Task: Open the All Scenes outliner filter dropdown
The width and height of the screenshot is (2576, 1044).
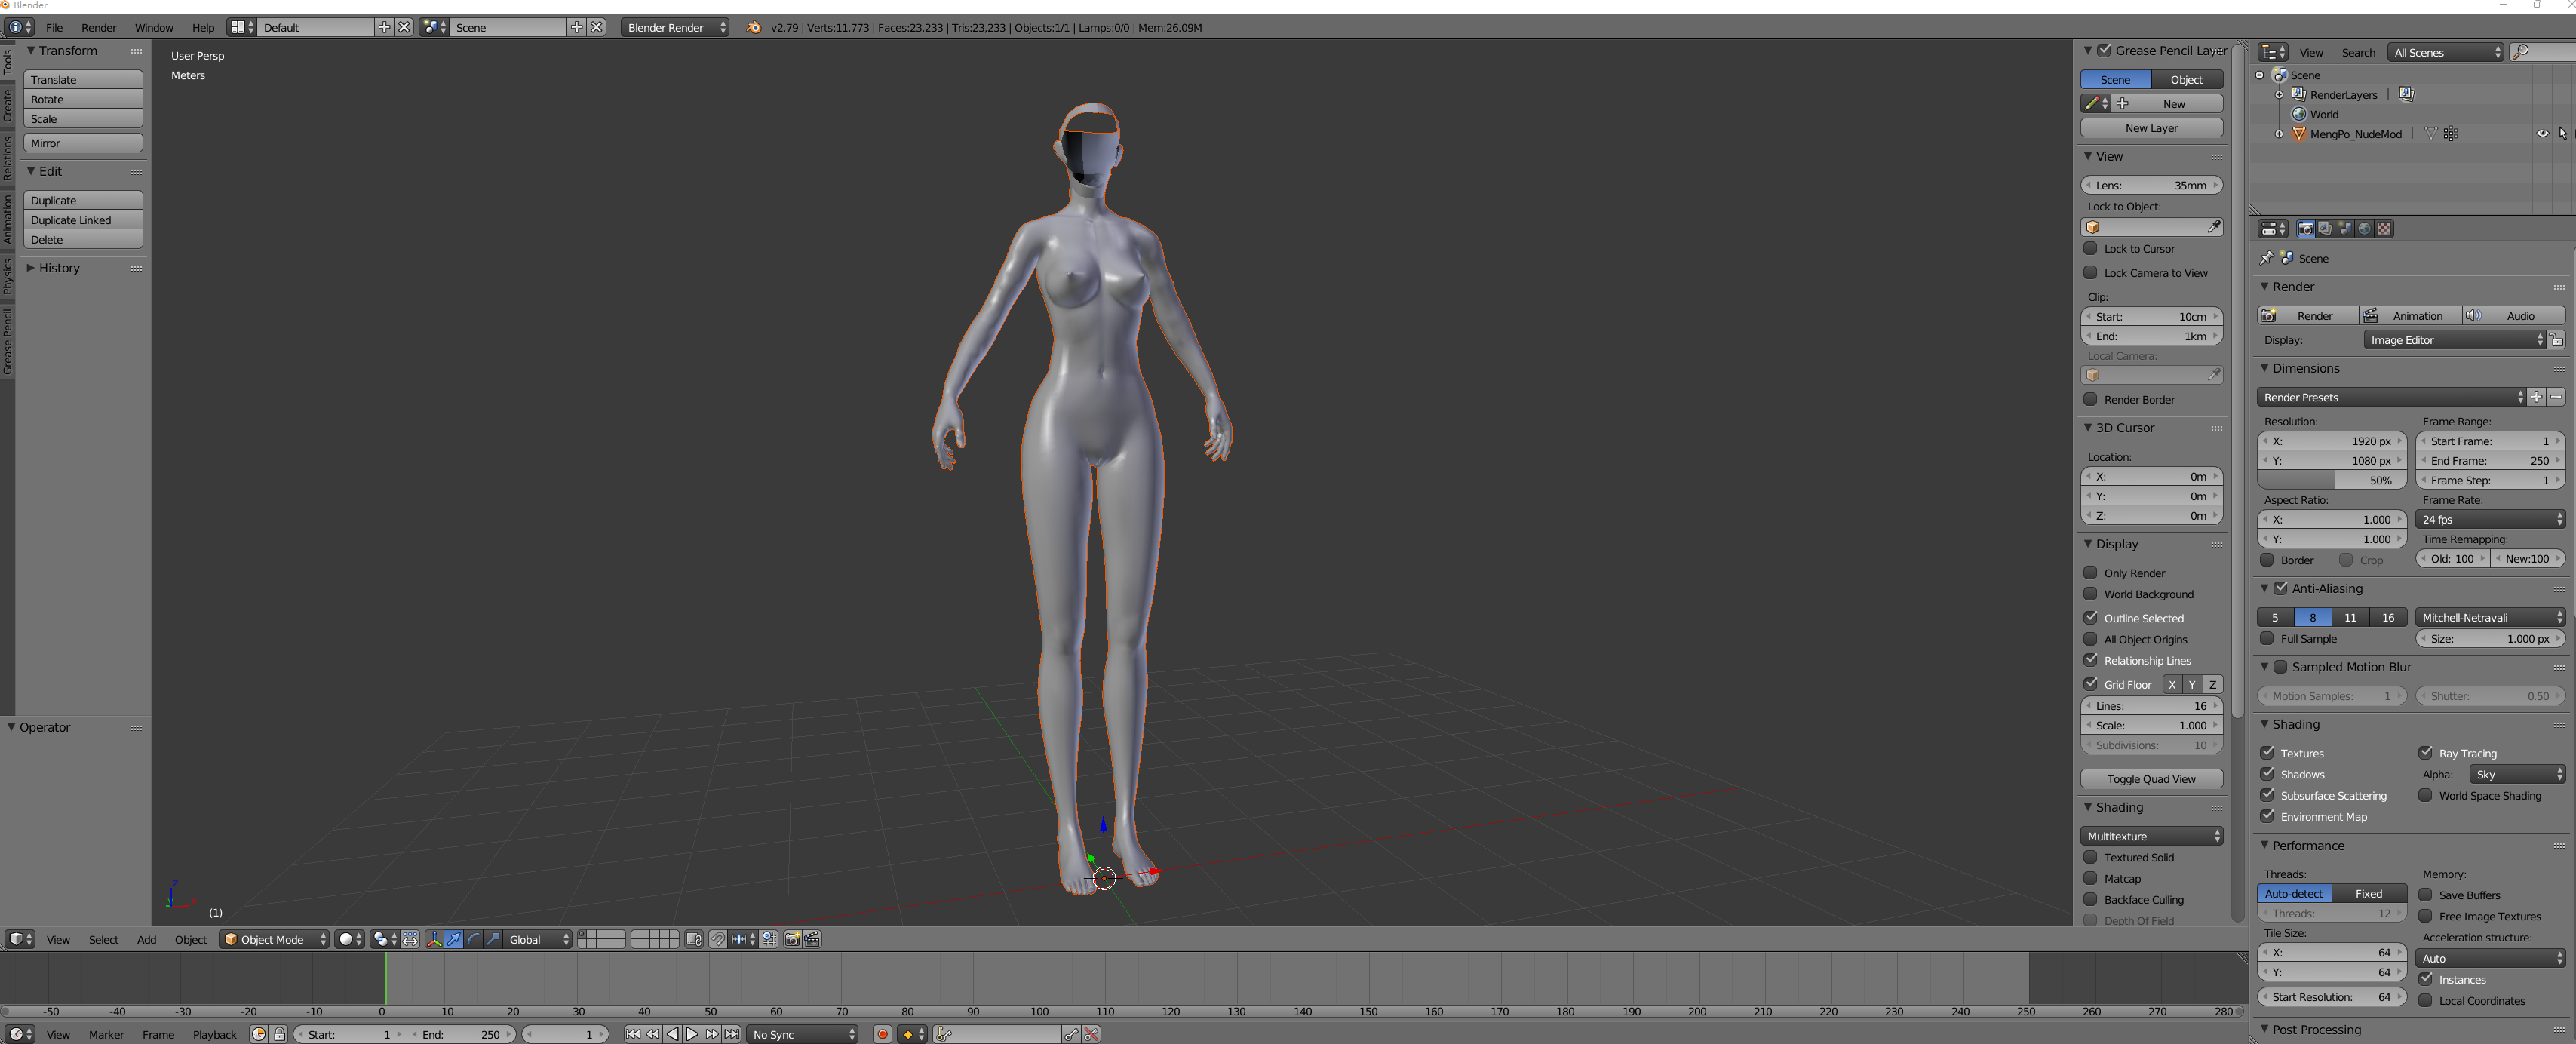Action: [2445, 52]
